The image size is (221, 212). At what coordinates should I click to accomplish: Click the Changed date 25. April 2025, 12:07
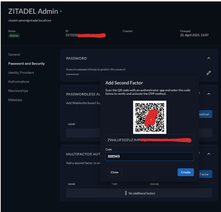tap(194, 35)
